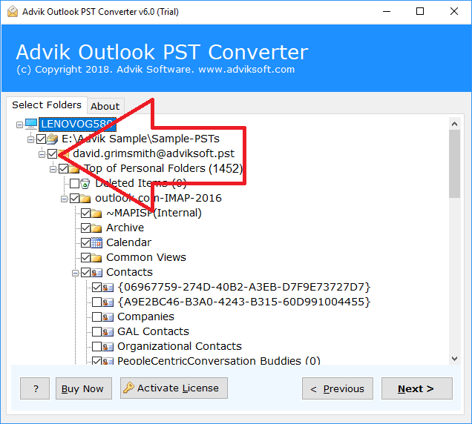Uncheck the Contacts checkbox
This screenshot has width=472, height=424.
tap(86, 273)
